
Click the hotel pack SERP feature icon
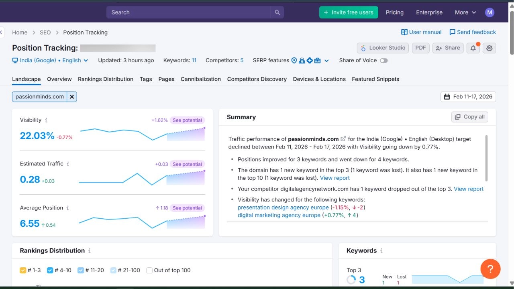coord(301,60)
